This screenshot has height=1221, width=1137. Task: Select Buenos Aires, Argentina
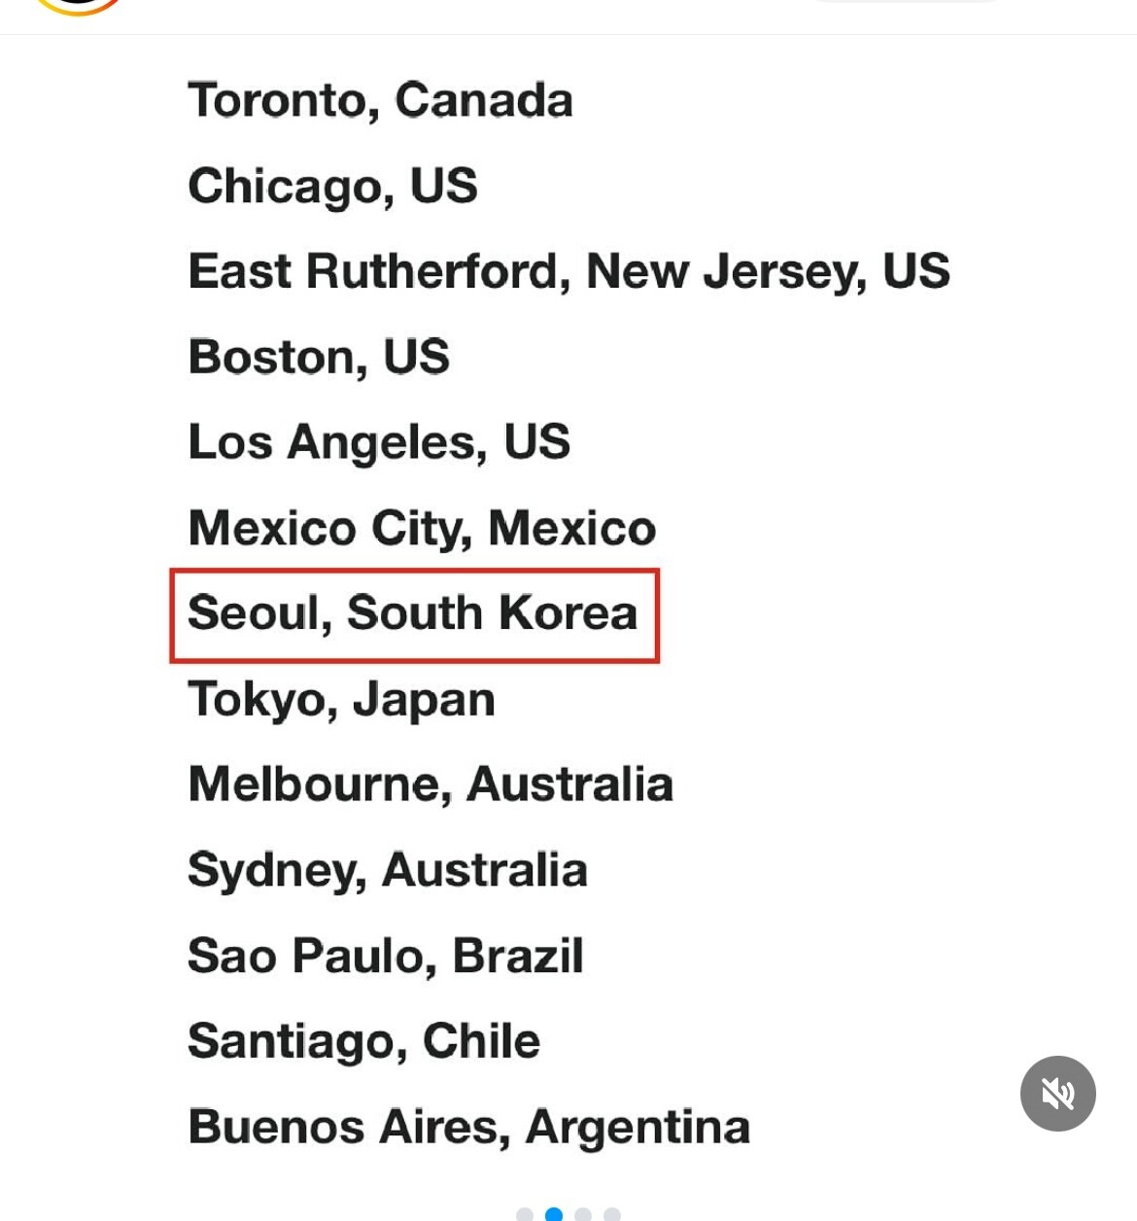(468, 1128)
